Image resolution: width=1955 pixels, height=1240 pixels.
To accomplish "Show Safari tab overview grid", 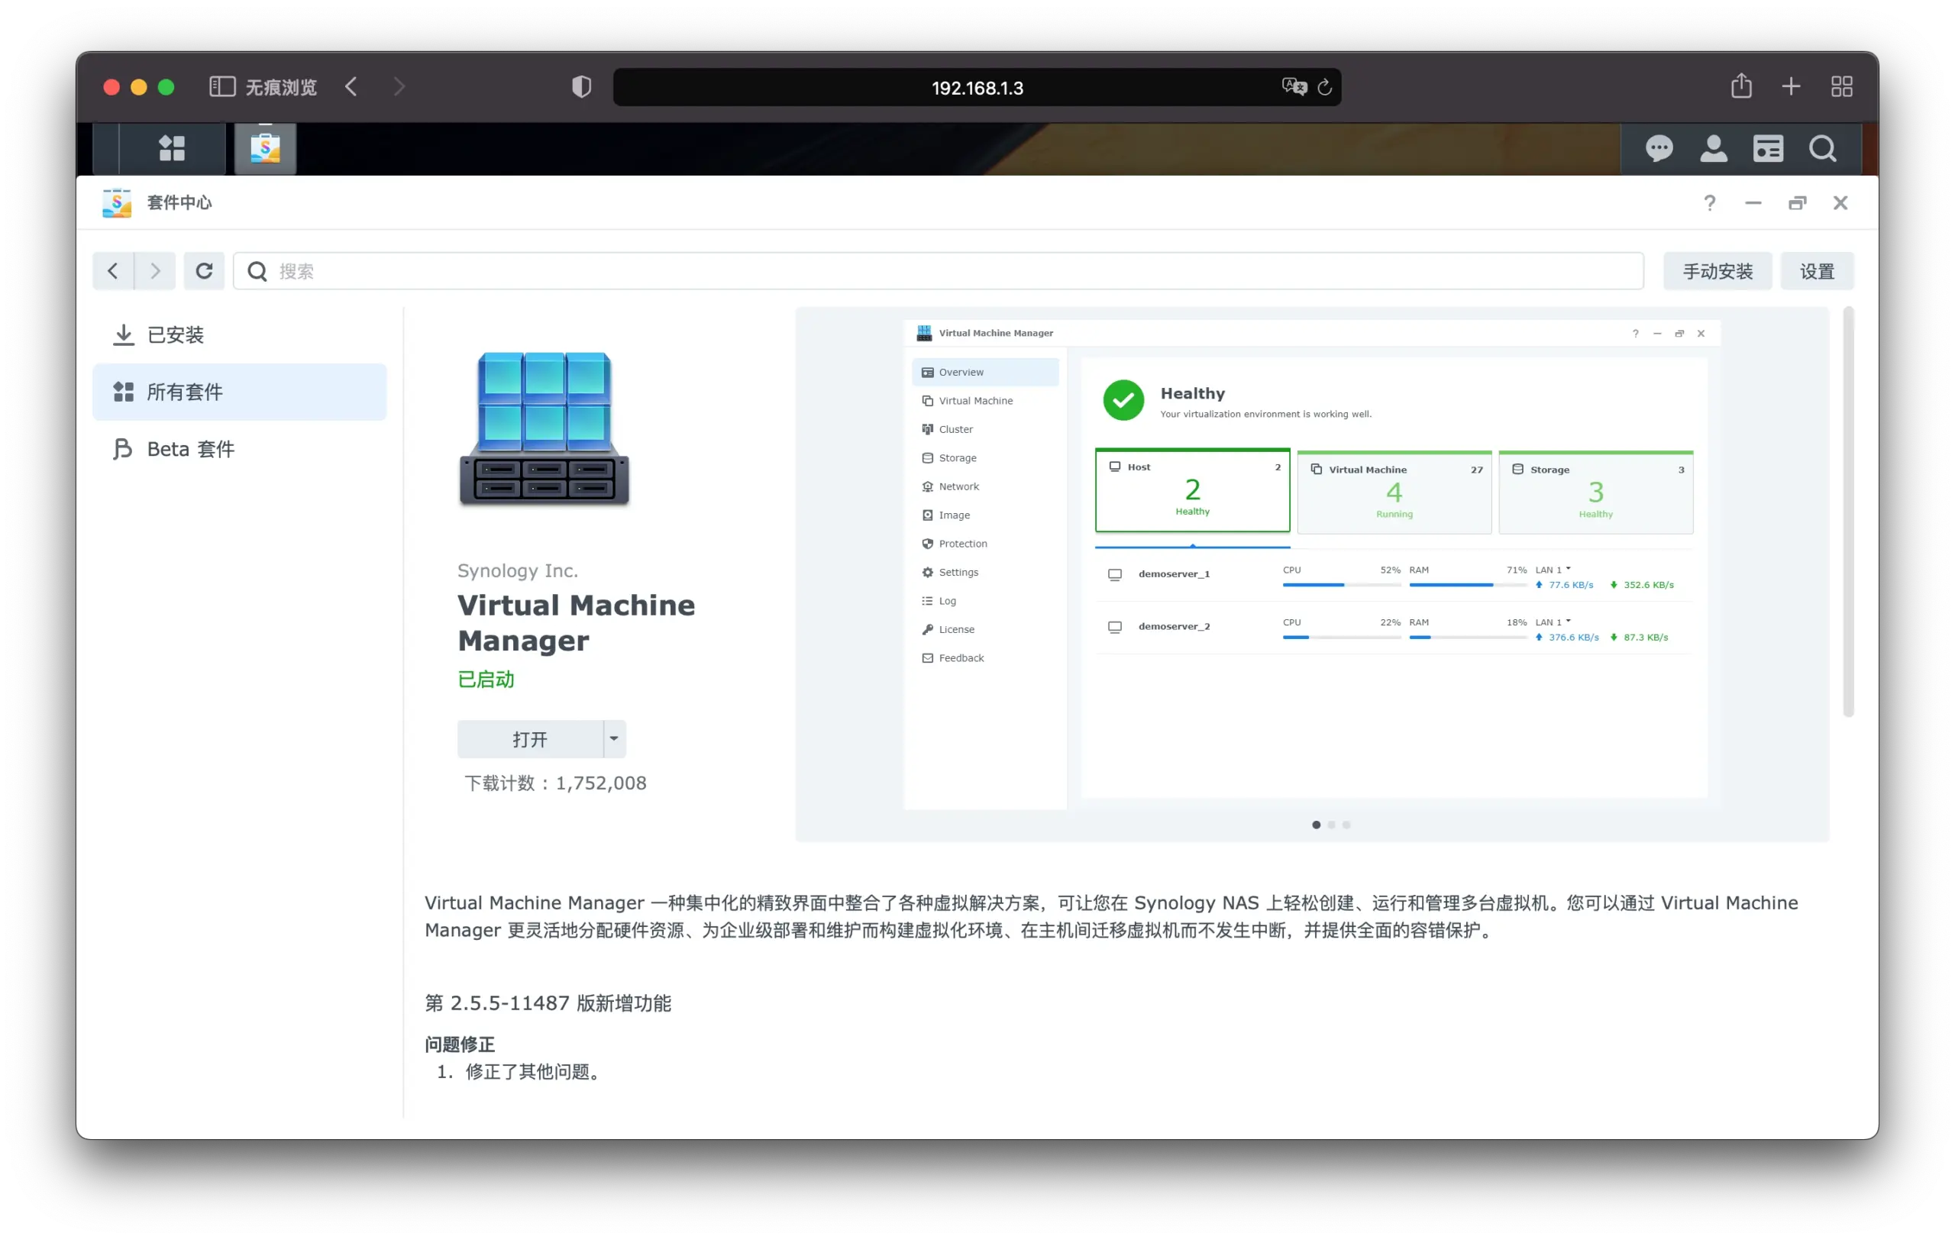I will (x=1841, y=87).
